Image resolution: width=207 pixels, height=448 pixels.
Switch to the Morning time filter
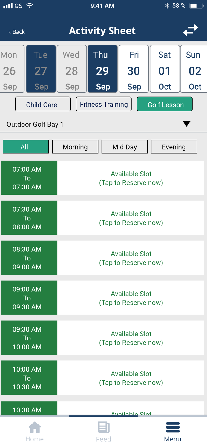pos(75,147)
